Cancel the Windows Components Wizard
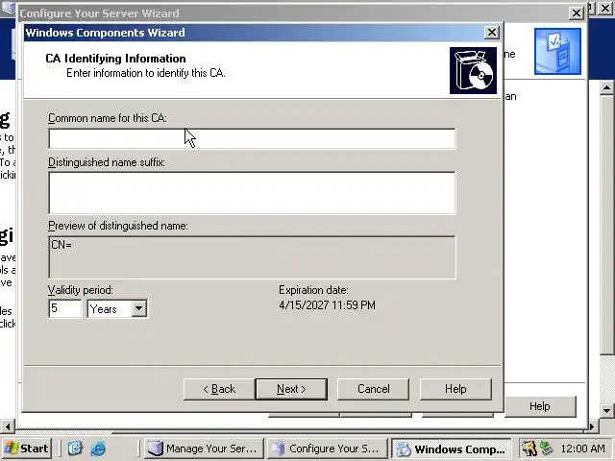Viewport: 615px width, 461px height. point(373,389)
